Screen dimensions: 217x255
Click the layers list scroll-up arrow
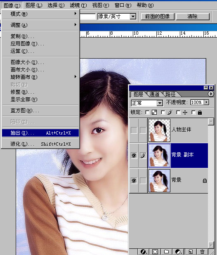[x=211, y=121]
